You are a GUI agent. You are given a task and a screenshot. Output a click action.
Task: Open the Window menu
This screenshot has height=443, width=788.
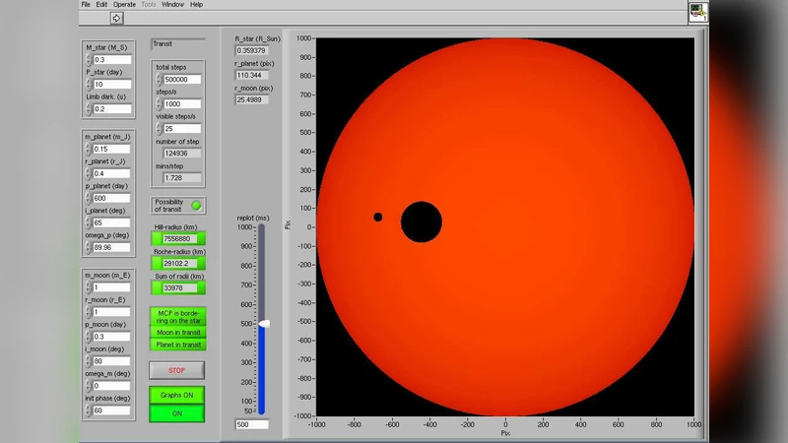pyautogui.click(x=172, y=5)
